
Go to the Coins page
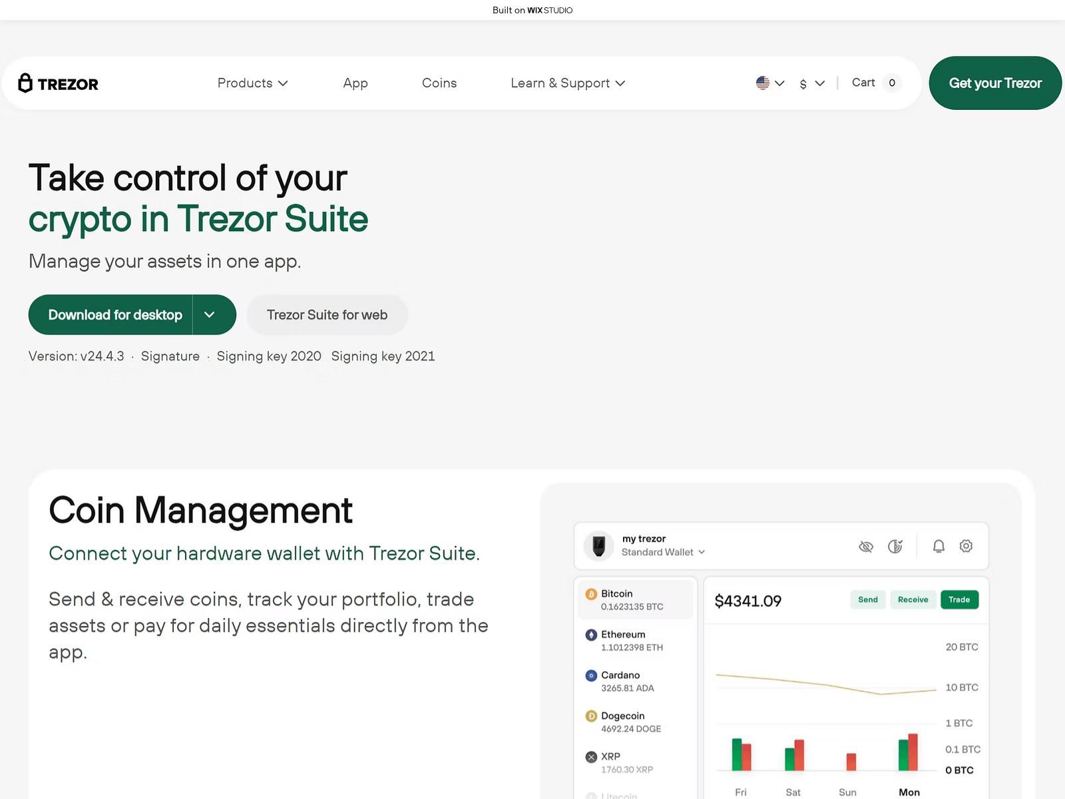pos(439,83)
